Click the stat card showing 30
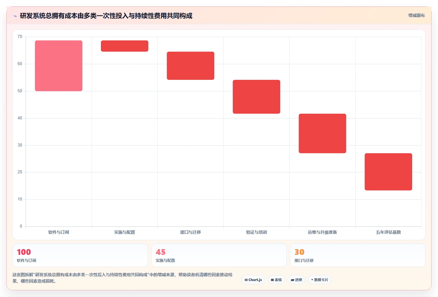The height and width of the screenshot is (297, 438). coord(358,255)
